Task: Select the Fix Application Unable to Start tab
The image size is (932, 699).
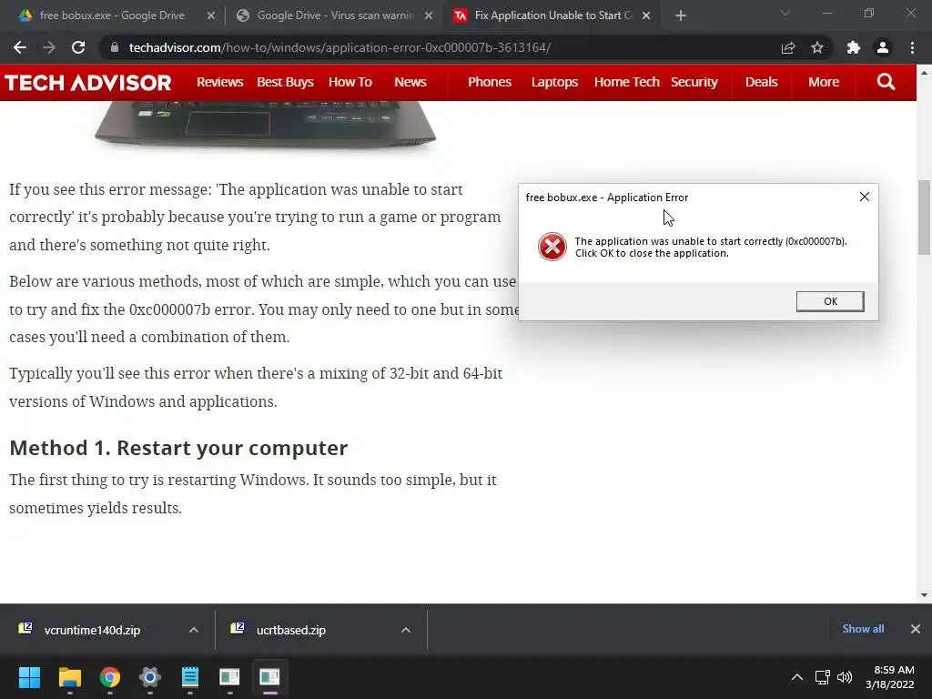Action: pyautogui.click(x=552, y=15)
